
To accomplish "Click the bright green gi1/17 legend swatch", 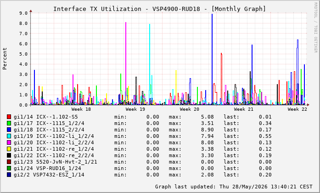I will [9, 123].
